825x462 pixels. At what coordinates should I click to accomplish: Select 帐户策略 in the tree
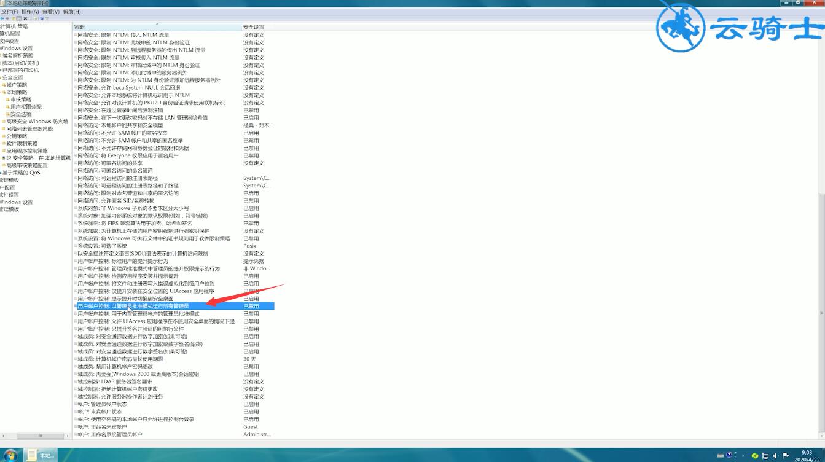[x=17, y=85]
